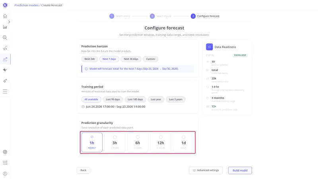Viewport: 318px width, 179px height.
Task: Select 6h granularity option
Action: pyautogui.click(x=138, y=142)
